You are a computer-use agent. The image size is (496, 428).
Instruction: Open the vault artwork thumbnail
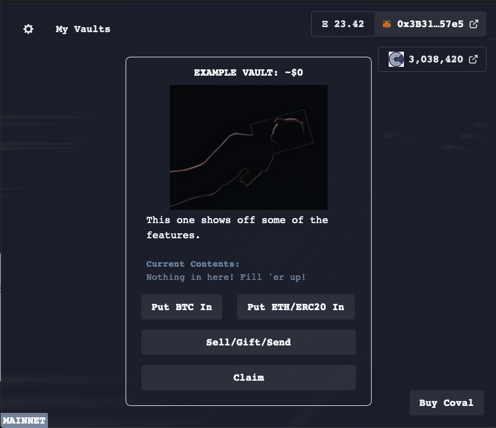(x=249, y=147)
